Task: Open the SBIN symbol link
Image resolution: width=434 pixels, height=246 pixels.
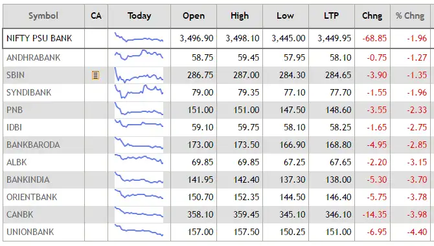Action: tap(16, 75)
